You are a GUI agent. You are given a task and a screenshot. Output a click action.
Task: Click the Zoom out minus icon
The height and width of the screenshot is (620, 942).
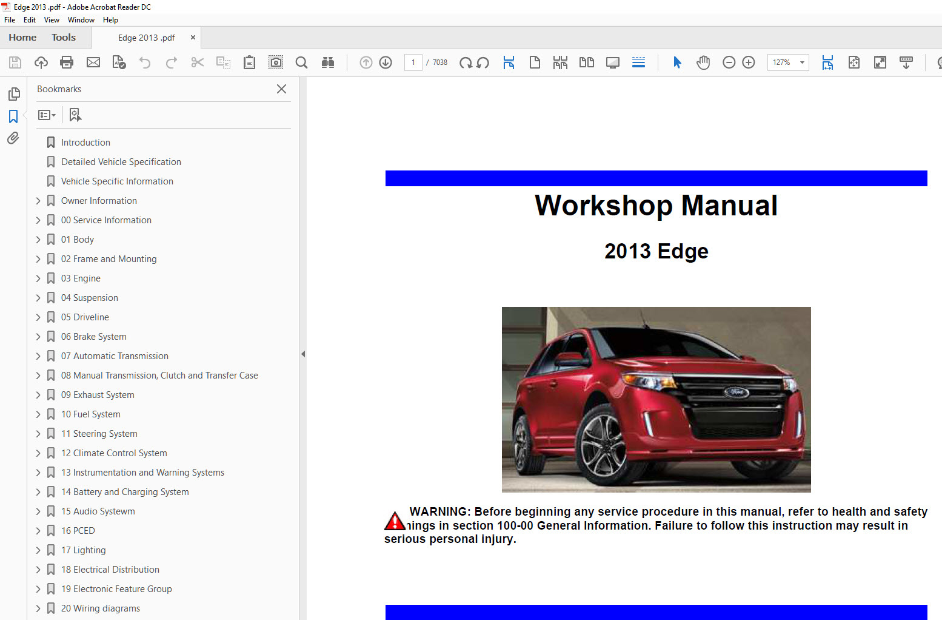(729, 62)
